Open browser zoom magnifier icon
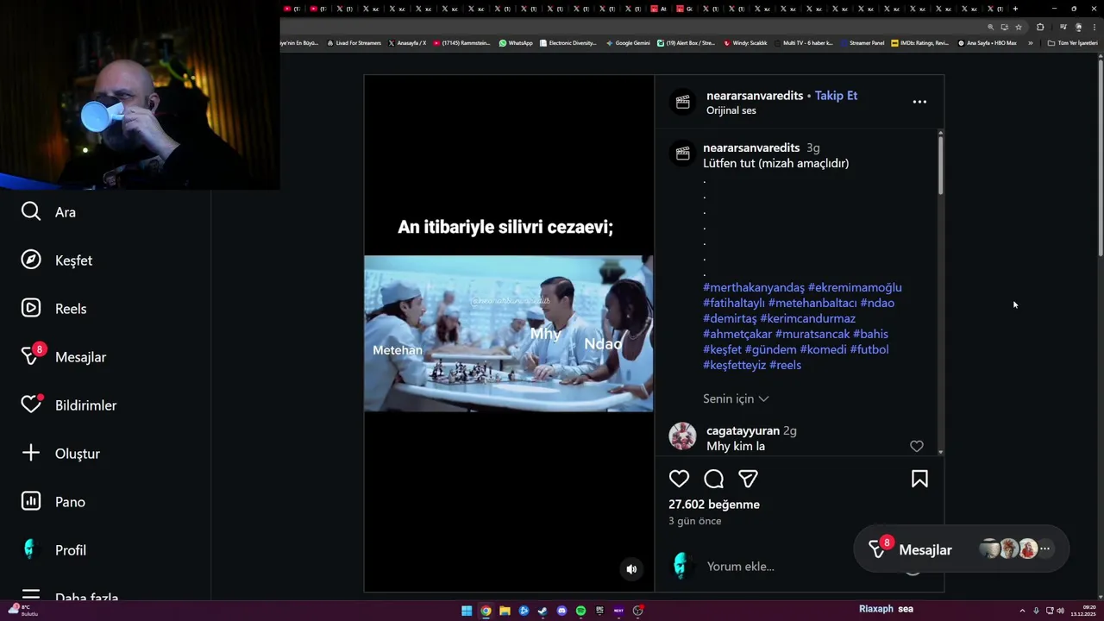The width and height of the screenshot is (1104, 621). pyautogui.click(x=990, y=27)
